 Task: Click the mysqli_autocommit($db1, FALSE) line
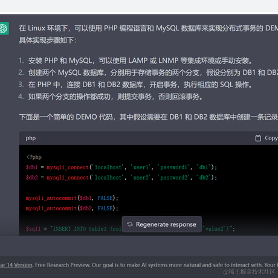tap(72, 198)
